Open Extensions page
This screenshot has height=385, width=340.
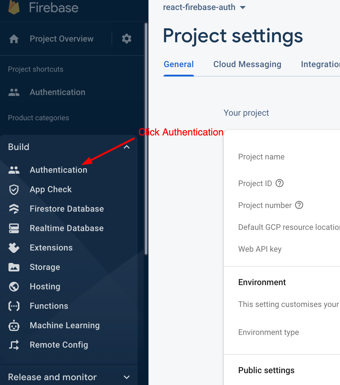pos(51,248)
